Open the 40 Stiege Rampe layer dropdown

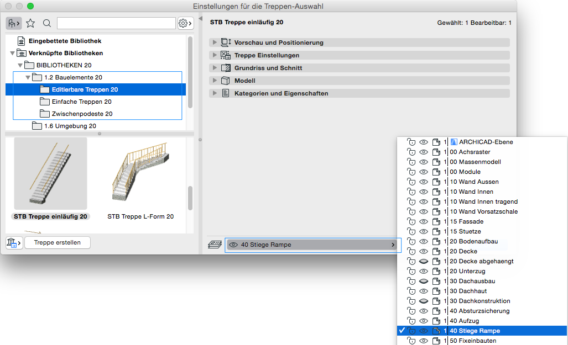coord(312,245)
